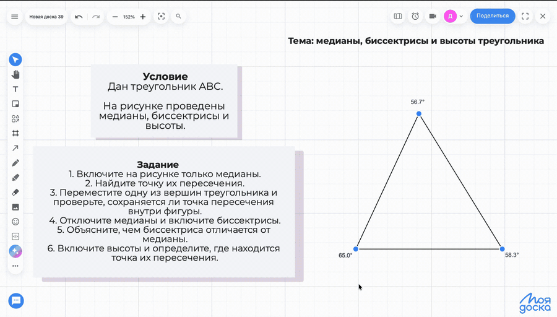557x317 pixels.
Task: Click the task line "1. Включите на рисунке только медианы."
Action: point(165,174)
